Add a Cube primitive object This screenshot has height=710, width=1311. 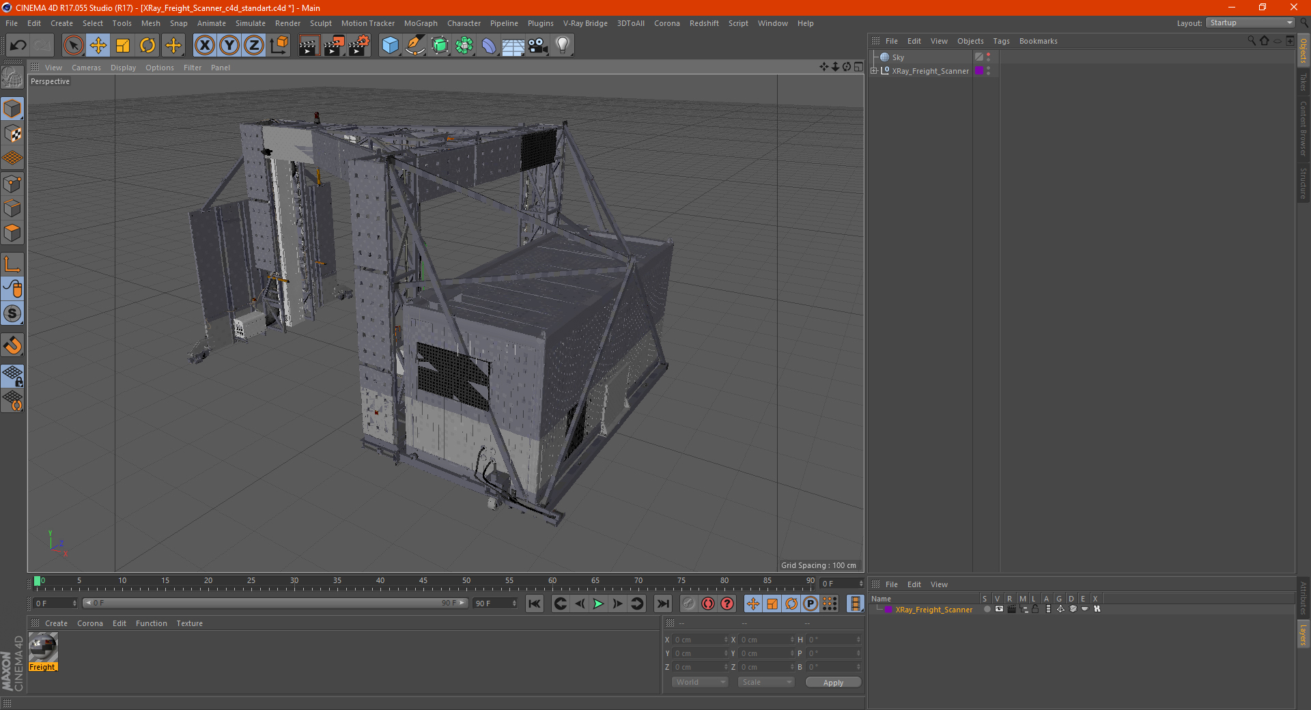[x=390, y=46]
